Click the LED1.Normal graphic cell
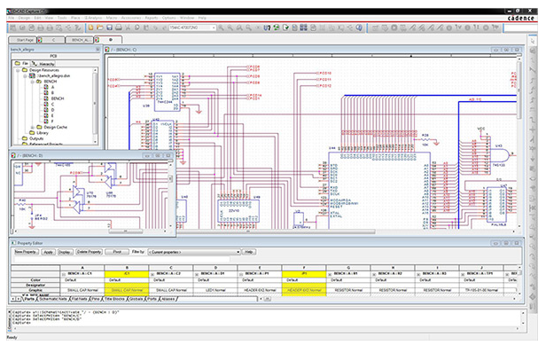Image resolution: width=546 pixels, height=345 pixels. 215,290
